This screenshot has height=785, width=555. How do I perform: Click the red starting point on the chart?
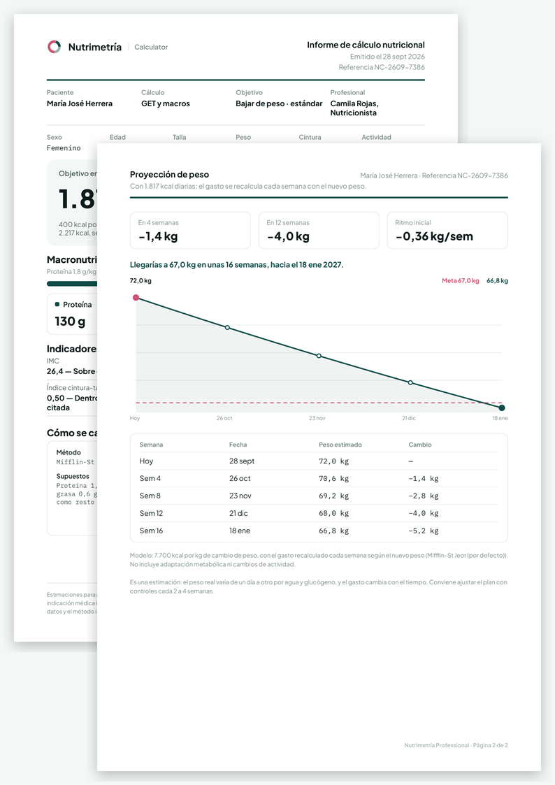click(x=136, y=298)
